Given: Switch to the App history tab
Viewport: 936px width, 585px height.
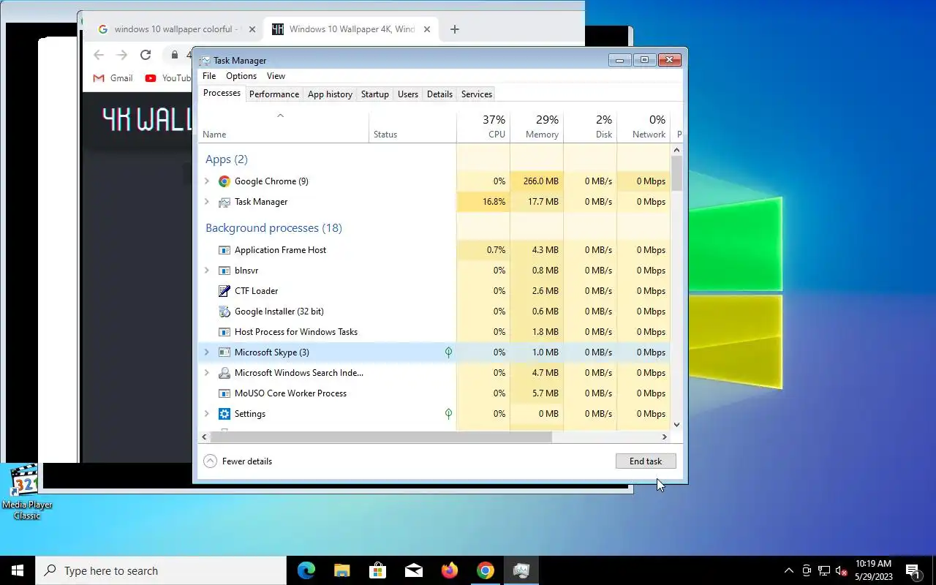Looking at the screenshot, I should point(330,94).
